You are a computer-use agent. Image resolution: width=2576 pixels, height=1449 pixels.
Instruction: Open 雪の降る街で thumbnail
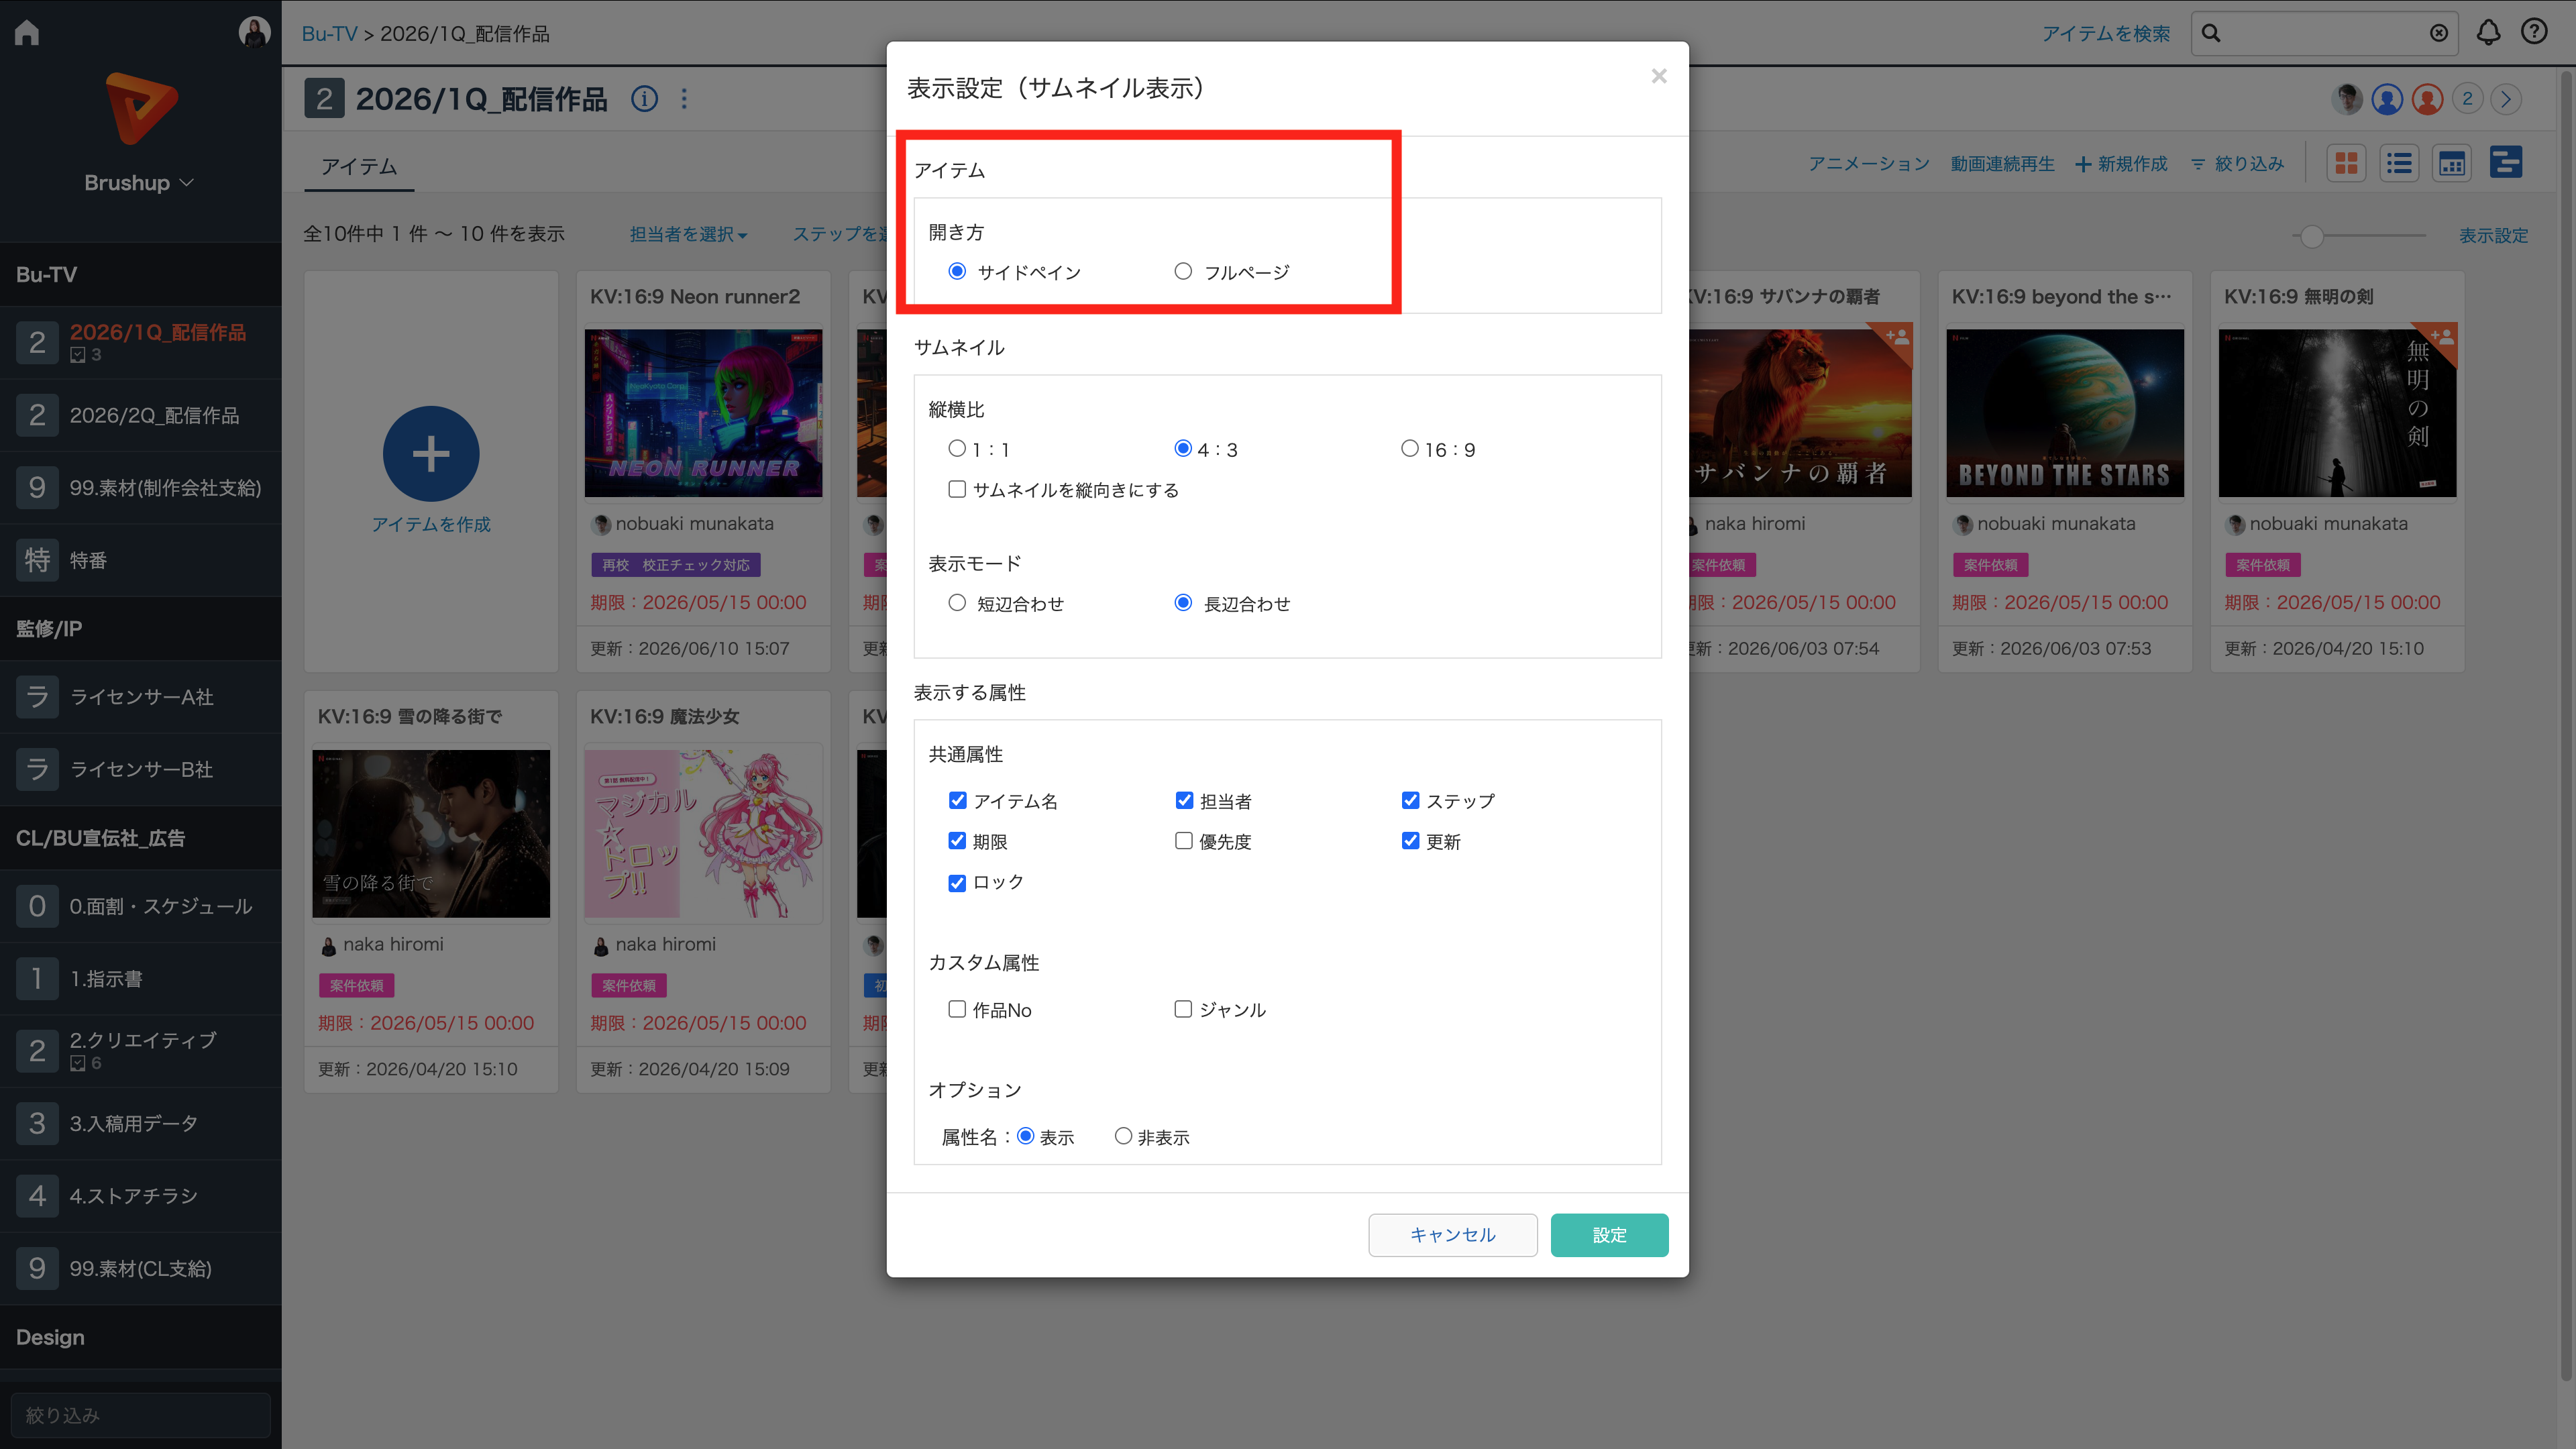(x=431, y=833)
